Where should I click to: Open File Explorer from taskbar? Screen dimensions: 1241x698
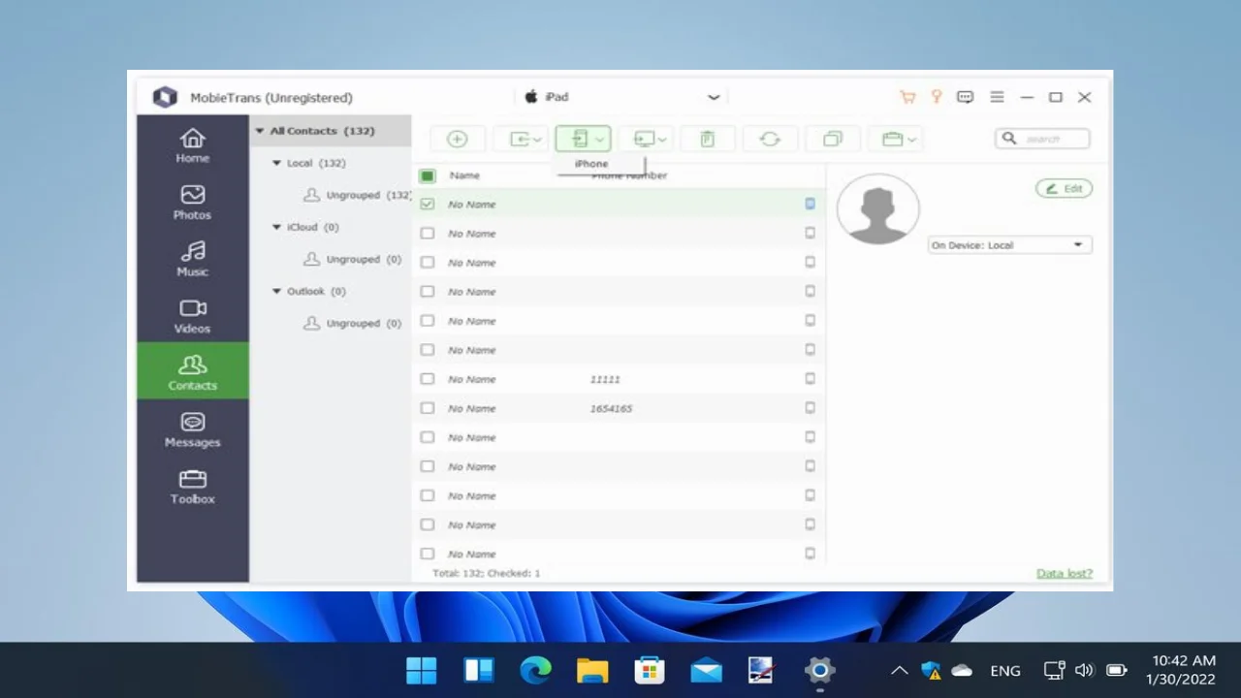[x=592, y=670]
